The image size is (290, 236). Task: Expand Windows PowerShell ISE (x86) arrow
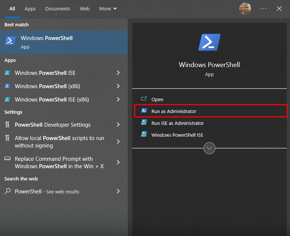click(118, 99)
